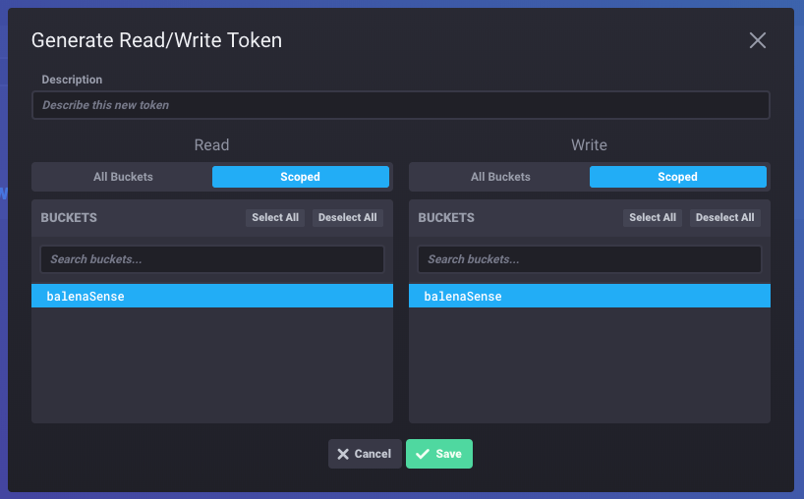Toggle balenaSense bucket in Write list

click(589, 296)
